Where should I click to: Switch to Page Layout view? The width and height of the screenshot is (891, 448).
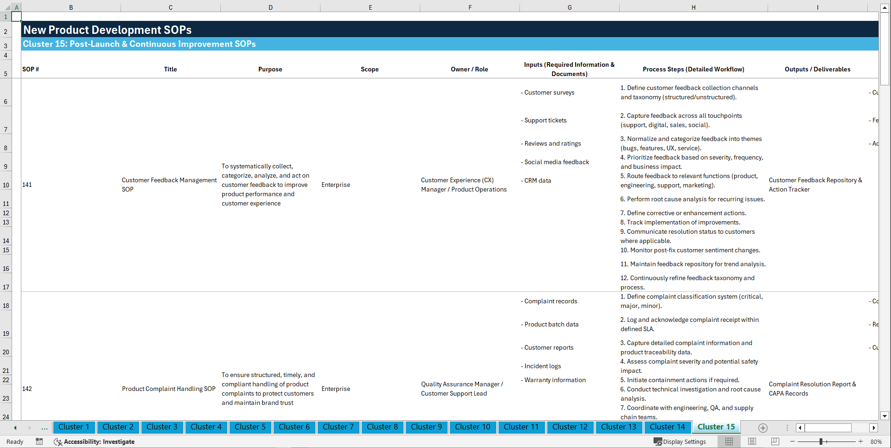752,442
